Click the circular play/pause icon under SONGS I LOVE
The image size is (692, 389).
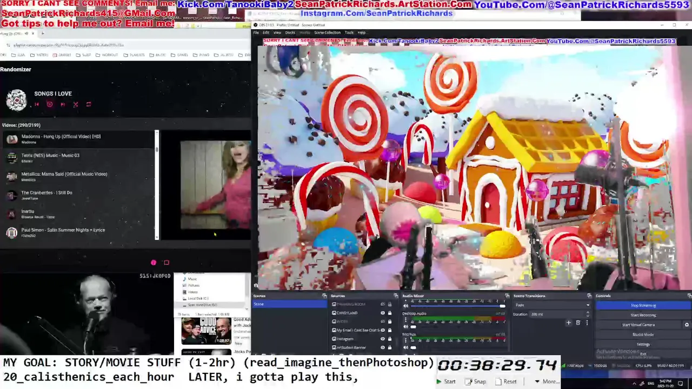(50, 104)
